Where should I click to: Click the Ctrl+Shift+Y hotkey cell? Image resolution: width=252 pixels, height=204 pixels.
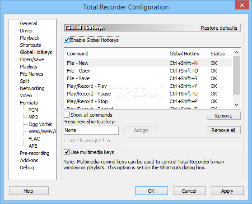pyautogui.click(x=183, y=86)
